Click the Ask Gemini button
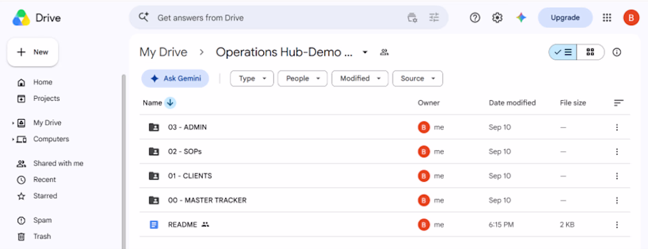The image size is (648, 249). (x=175, y=78)
